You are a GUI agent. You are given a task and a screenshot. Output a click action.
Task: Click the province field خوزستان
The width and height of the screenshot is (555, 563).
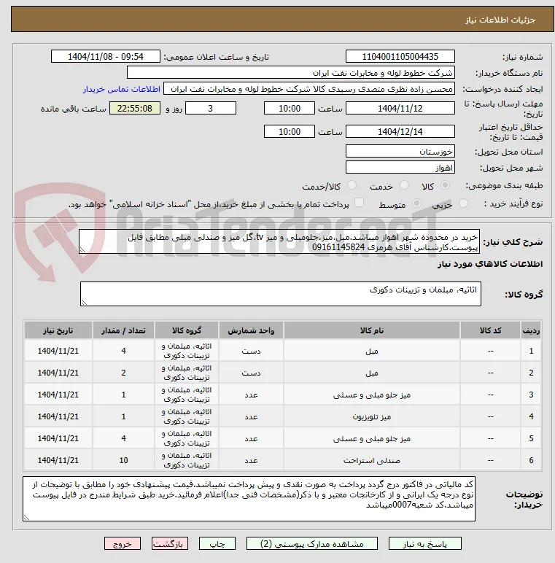(x=400, y=152)
